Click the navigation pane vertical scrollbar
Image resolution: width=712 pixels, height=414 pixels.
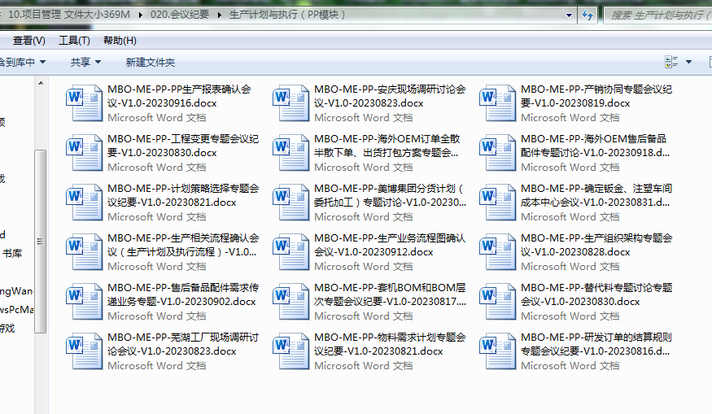point(40,244)
